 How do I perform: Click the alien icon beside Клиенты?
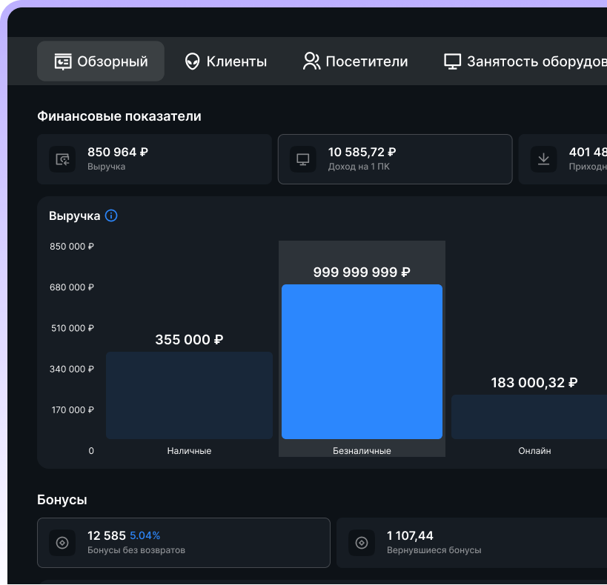coord(192,61)
